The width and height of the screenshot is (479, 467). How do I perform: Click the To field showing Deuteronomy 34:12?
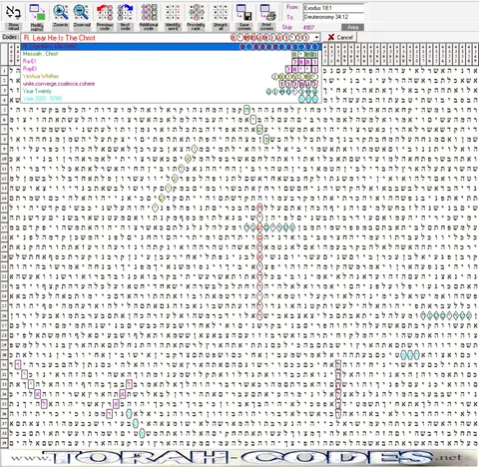click(333, 17)
